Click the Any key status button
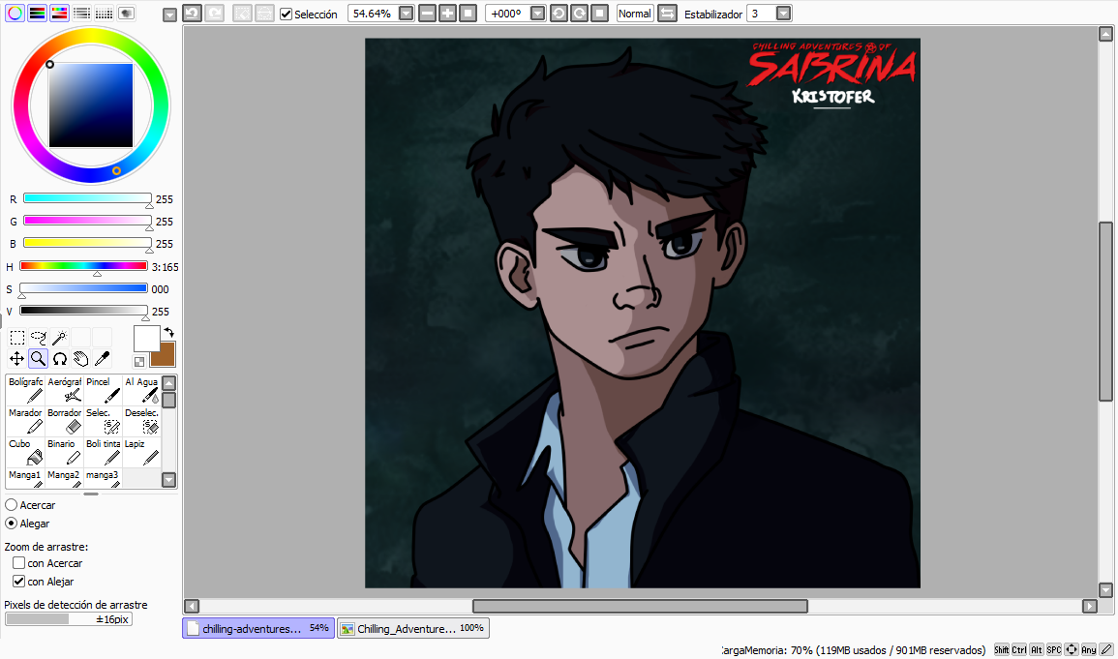Image resolution: width=1118 pixels, height=659 pixels. click(x=1089, y=649)
